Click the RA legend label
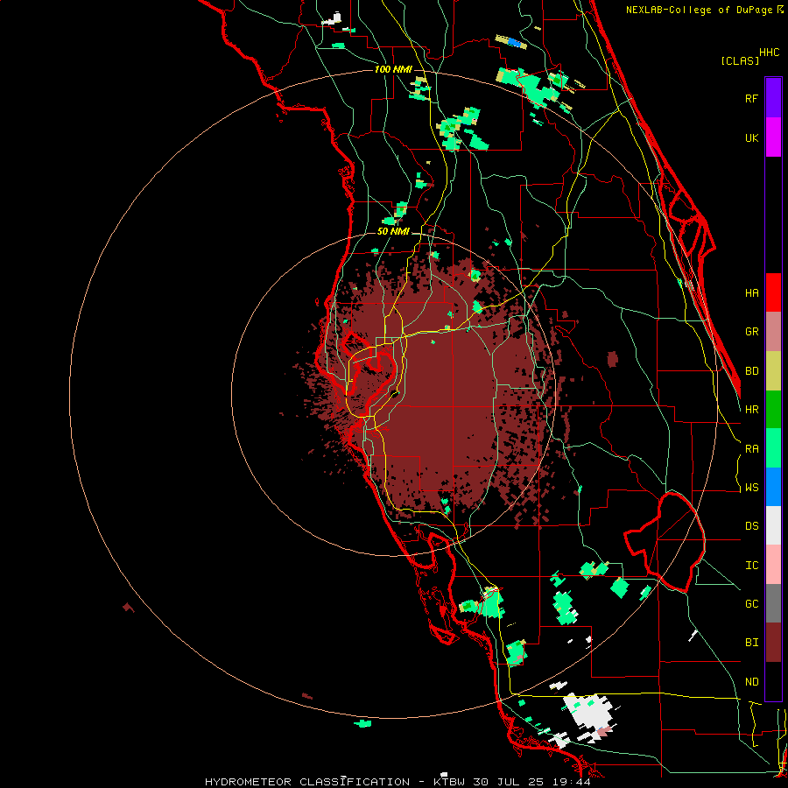The image size is (788, 788). coord(751,449)
